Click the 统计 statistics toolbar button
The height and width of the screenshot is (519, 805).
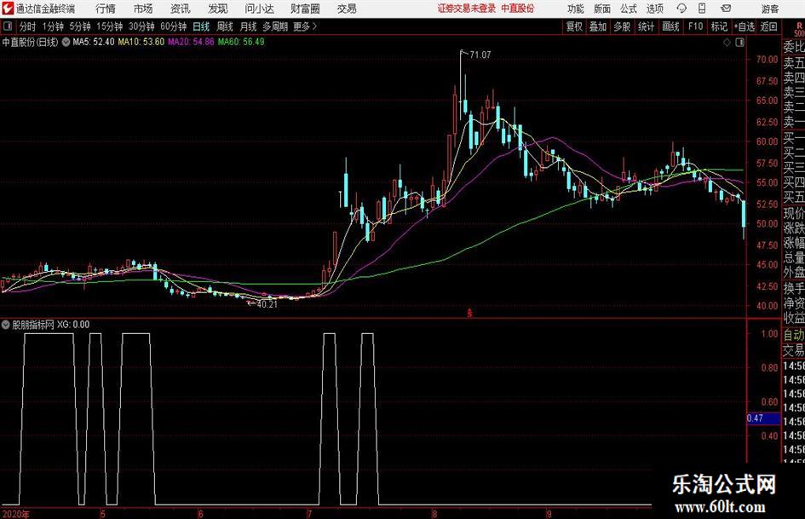(647, 26)
